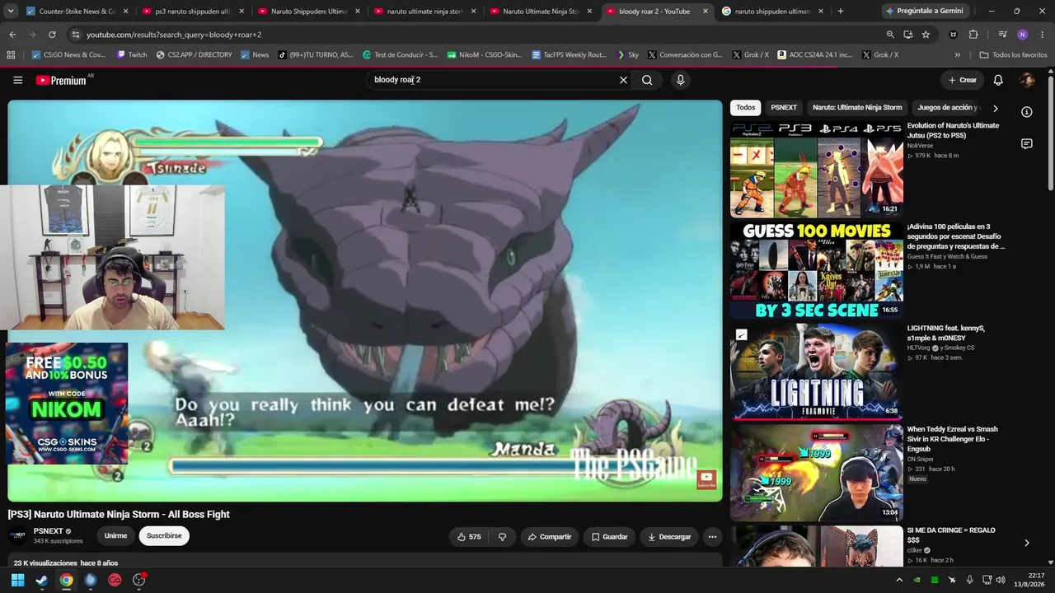1055x593 pixels.
Task: Open the CS2.APP / DIRECTORY bookmark
Action: (194, 55)
